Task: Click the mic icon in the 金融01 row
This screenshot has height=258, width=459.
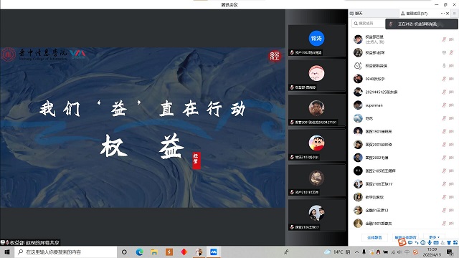Action: pos(444,210)
